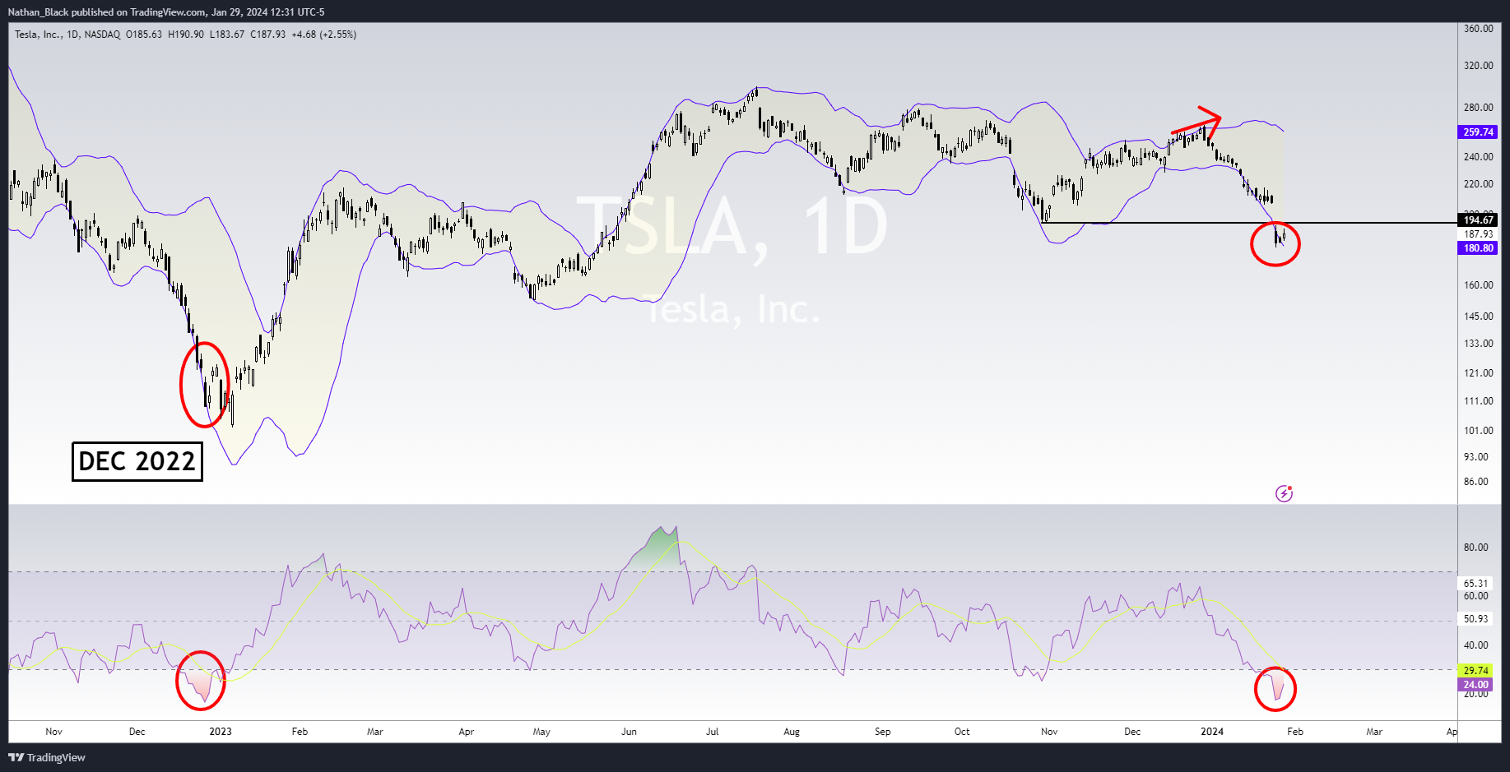Click the 50.93 RSI level label
Image resolution: width=1510 pixels, height=772 pixels.
1475,619
